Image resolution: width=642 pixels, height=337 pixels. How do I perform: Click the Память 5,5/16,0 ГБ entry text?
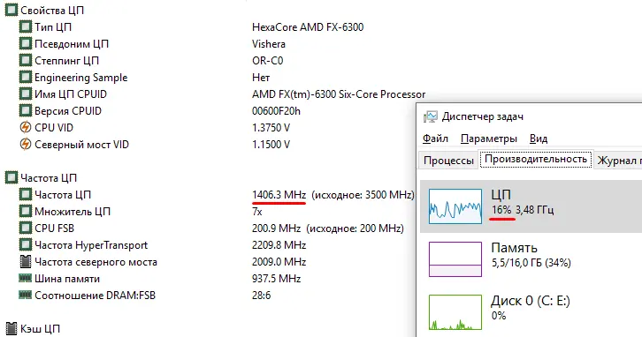click(x=531, y=262)
